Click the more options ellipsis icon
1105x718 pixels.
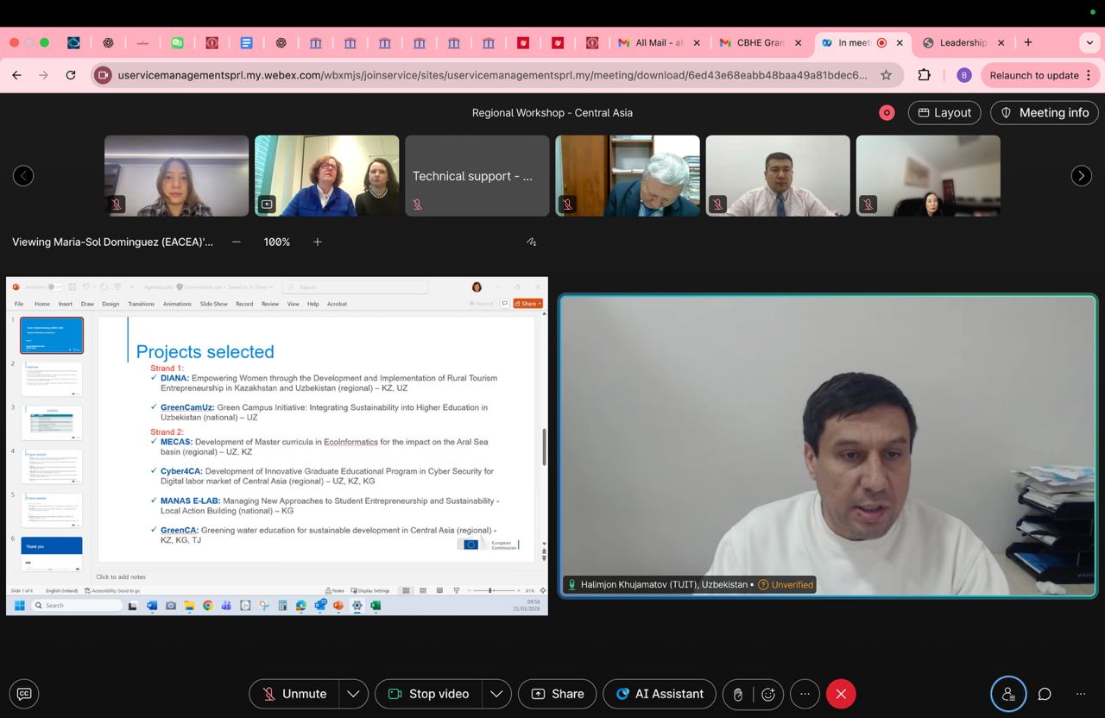click(x=804, y=693)
